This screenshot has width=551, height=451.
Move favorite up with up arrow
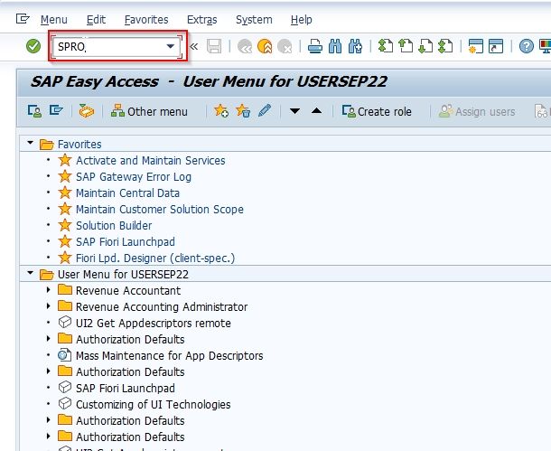point(317,111)
